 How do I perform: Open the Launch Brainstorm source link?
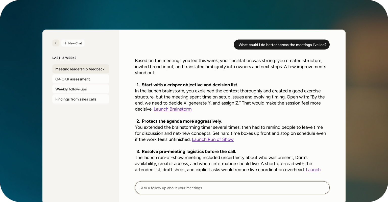click(173, 109)
